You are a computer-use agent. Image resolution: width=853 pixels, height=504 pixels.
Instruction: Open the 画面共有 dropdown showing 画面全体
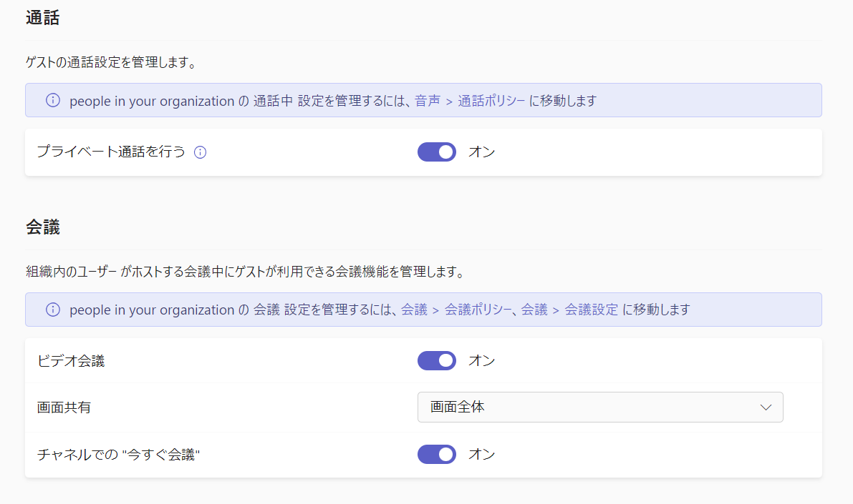(599, 407)
